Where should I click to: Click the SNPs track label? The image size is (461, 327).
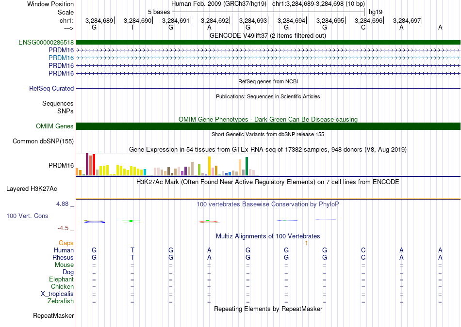point(66,111)
